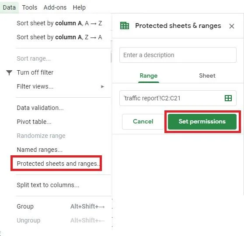The image size is (244, 236).
Task: Open the Tools menu
Action: (30, 7)
